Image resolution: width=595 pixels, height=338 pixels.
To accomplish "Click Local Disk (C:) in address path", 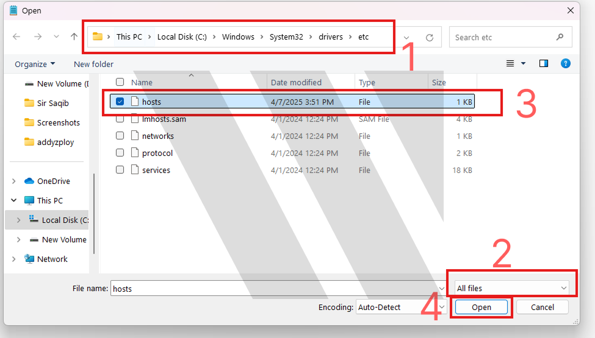I will pos(182,37).
